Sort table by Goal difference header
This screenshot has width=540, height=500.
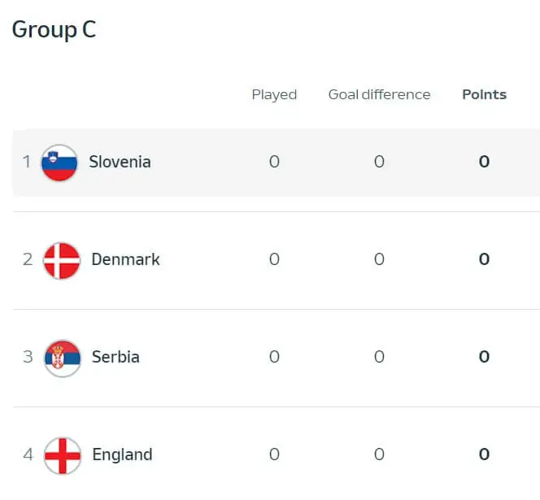coord(379,94)
